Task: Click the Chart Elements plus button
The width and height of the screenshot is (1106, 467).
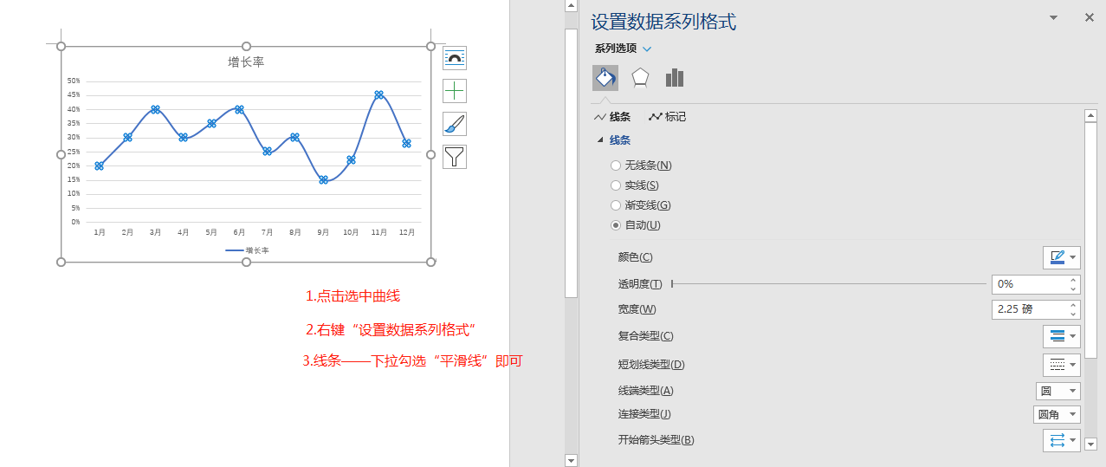Action: click(x=455, y=91)
